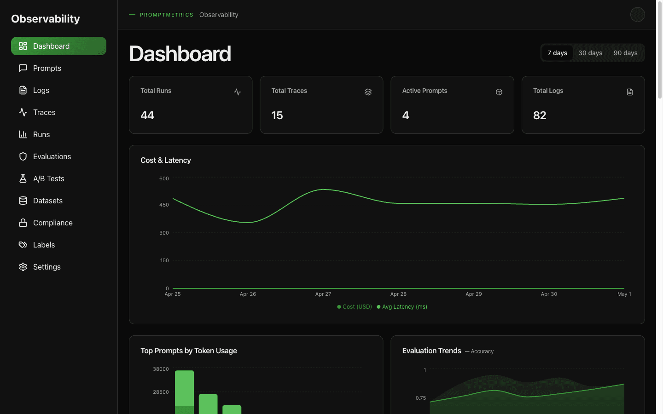
Task: Toggle the Avg Latency (ms) legend entry
Action: point(402,307)
